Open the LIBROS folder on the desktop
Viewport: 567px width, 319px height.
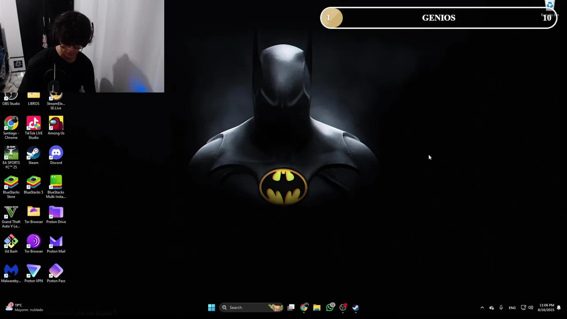coord(34,99)
